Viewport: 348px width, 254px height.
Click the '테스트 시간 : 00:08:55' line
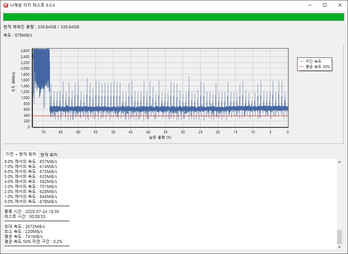[x=25, y=216]
